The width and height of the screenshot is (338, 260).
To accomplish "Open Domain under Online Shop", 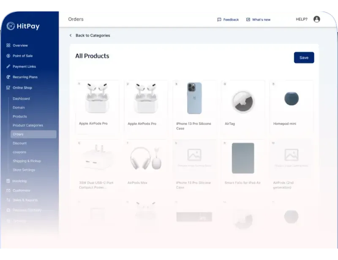I will pyautogui.click(x=19, y=108).
